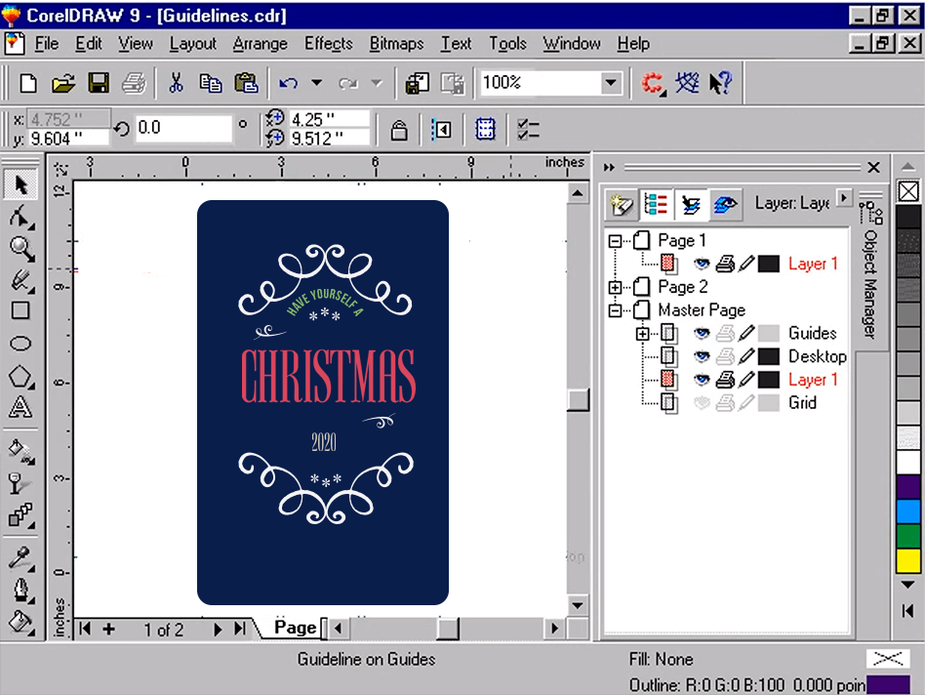Screen dimensions: 925x695
Task: Select the Pick tool
Action: (20, 183)
